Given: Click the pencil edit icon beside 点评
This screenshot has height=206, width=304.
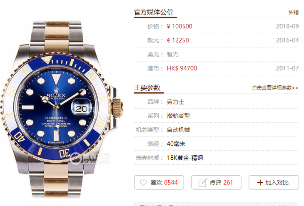Looking at the screenshot, I should click(x=203, y=183).
